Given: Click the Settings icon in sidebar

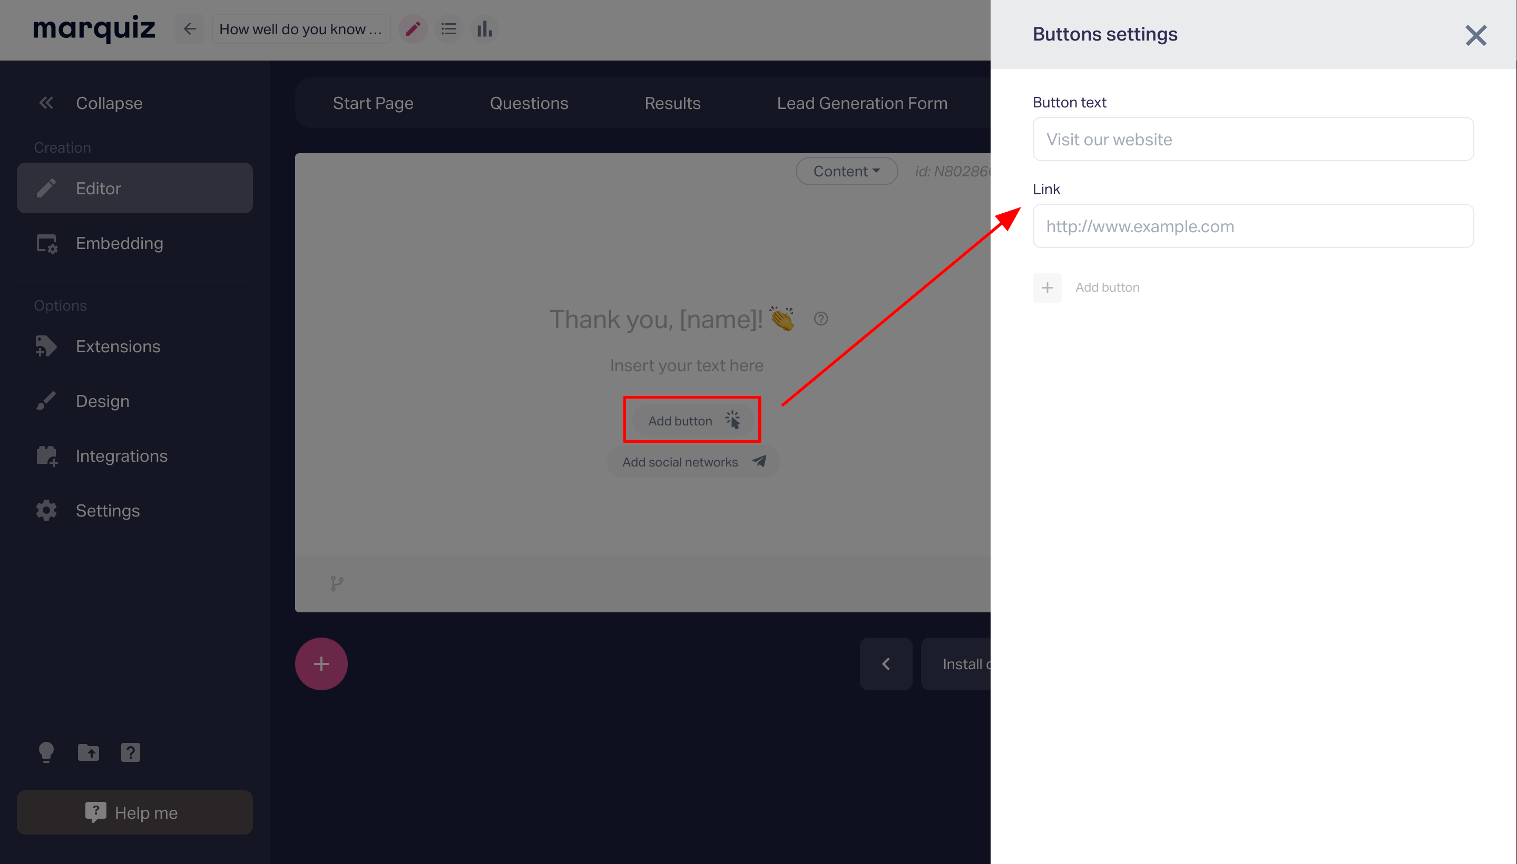Looking at the screenshot, I should 46,510.
